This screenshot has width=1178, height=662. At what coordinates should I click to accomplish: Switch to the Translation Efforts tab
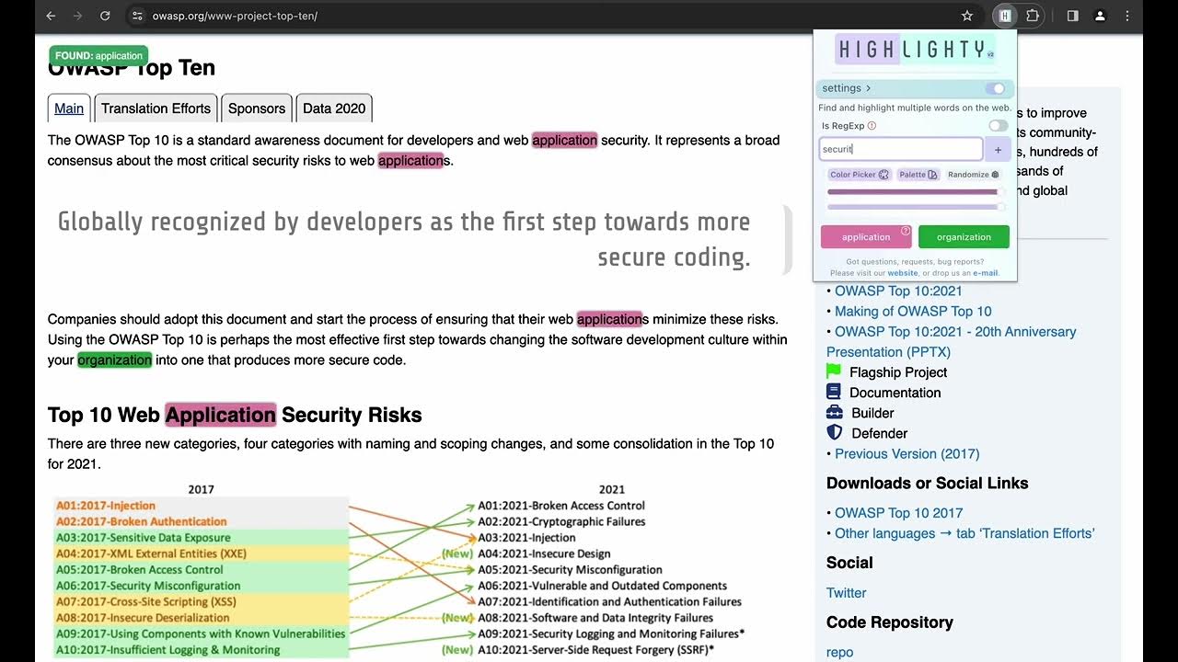click(156, 108)
